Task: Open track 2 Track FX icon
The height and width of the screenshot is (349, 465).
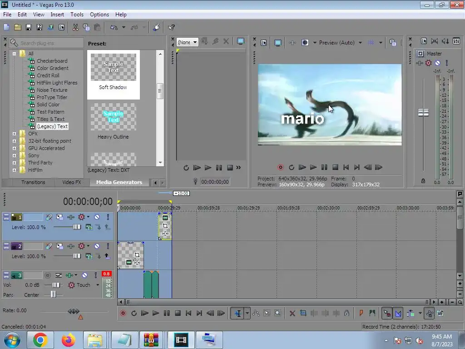Action: [x=70, y=246]
